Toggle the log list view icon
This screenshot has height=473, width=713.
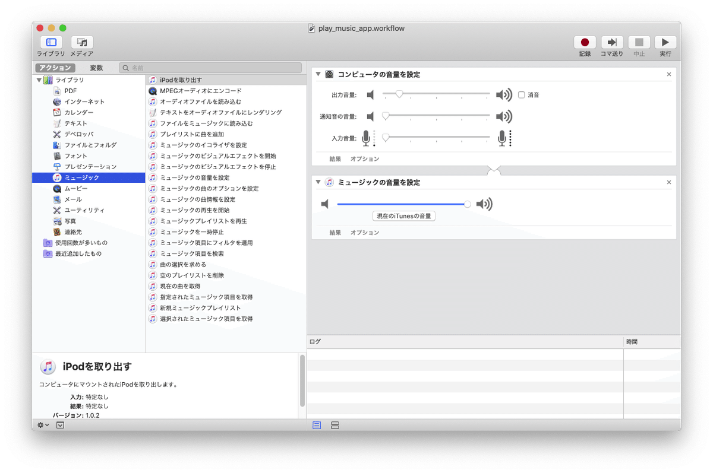pos(317,425)
